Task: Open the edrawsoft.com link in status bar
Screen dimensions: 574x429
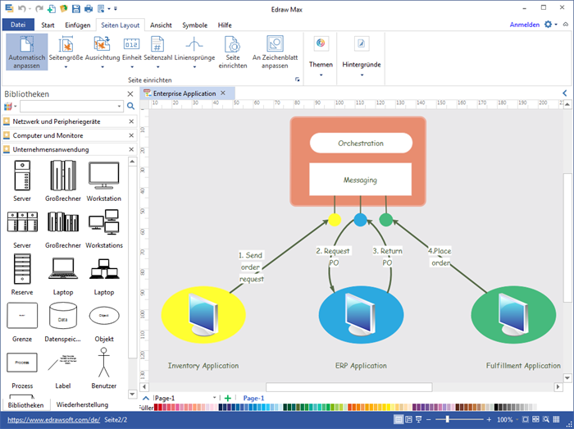Action: (x=53, y=419)
